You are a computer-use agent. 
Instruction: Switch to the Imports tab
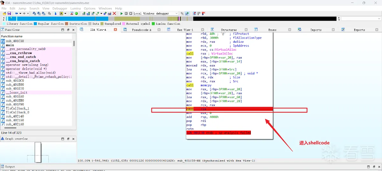[x=316, y=30]
